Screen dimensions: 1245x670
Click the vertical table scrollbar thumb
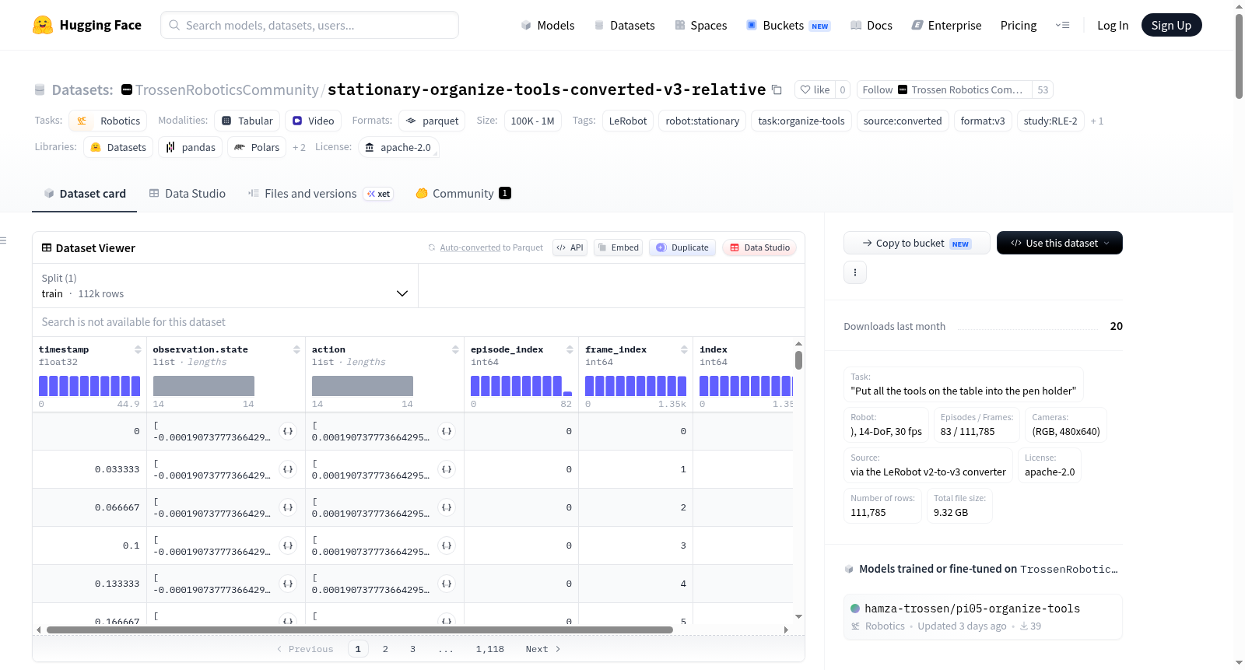tap(798, 360)
